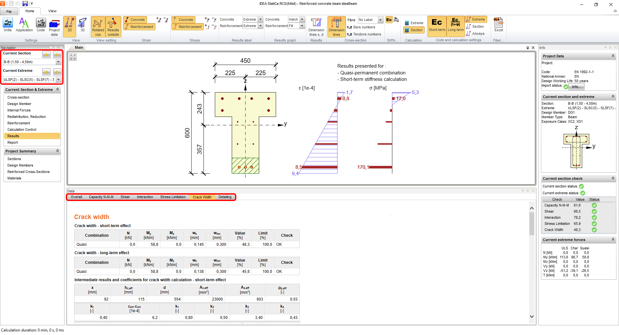Click the fit-to-view icon in Main window
The image size is (619, 335).
[x=73, y=57]
